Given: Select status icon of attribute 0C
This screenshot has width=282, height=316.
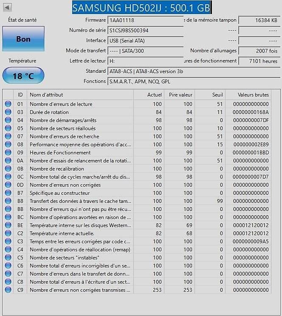Looking at the screenshot, I should pyautogui.click(x=8, y=177).
